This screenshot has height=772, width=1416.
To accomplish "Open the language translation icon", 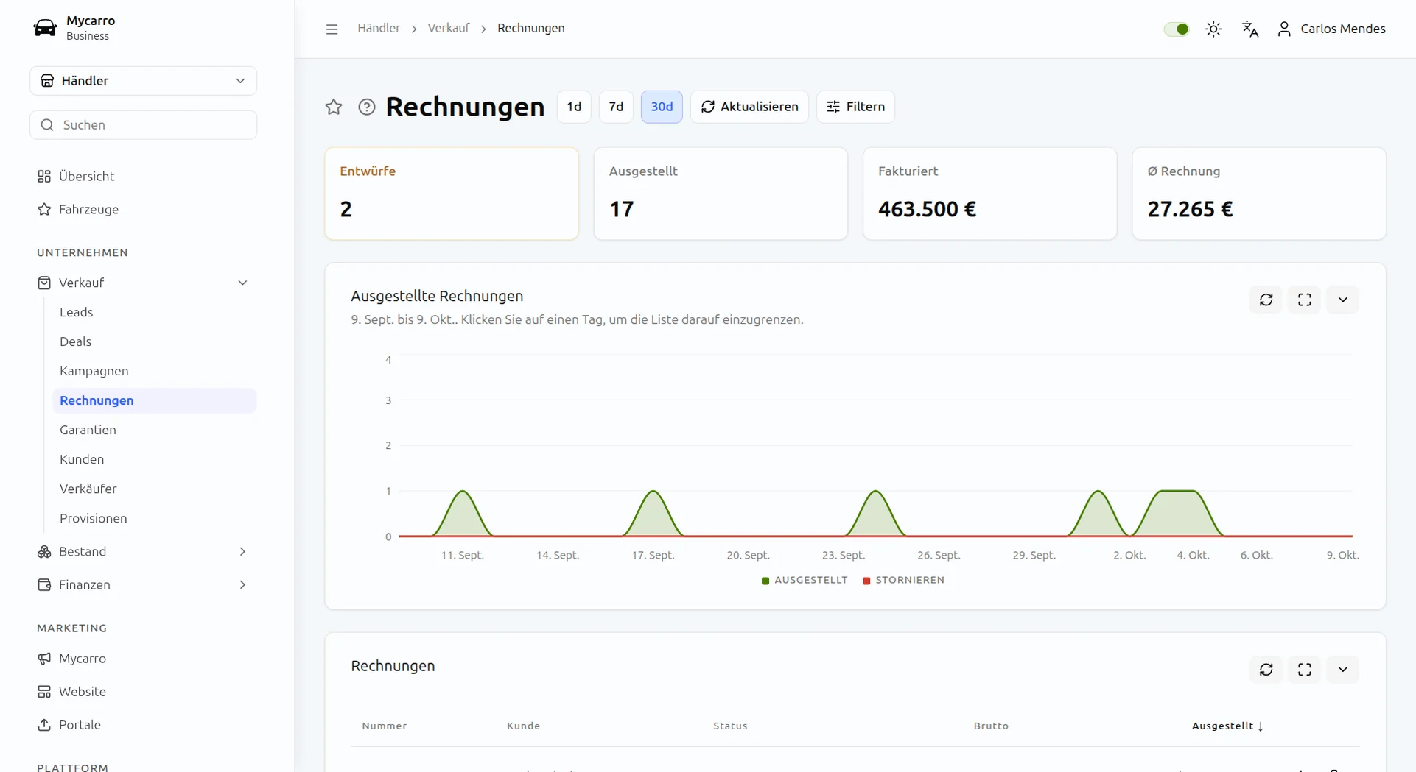I will [x=1250, y=29].
